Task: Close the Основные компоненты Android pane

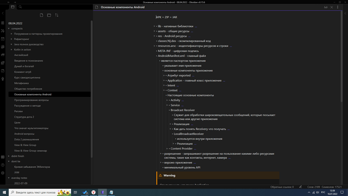Action: (331, 7)
